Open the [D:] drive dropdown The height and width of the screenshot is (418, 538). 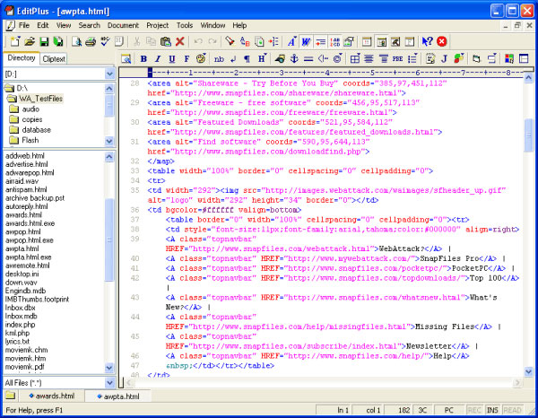pos(109,74)
